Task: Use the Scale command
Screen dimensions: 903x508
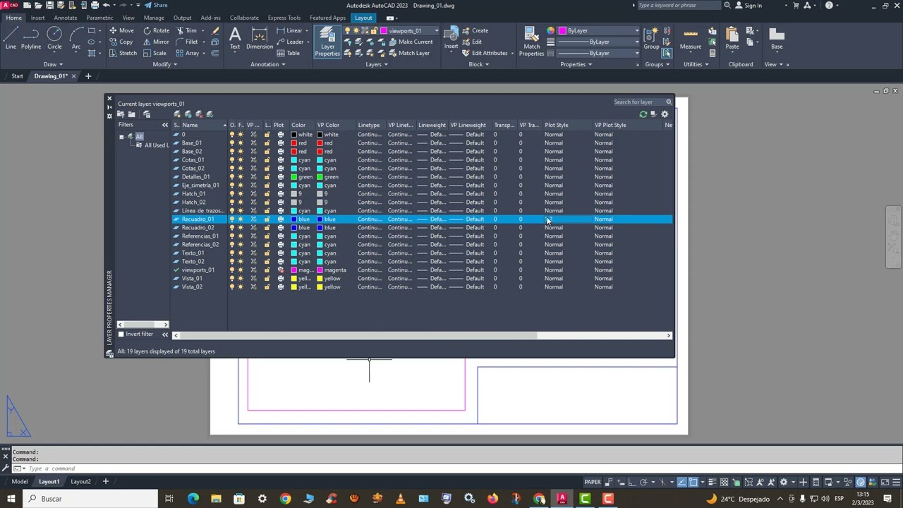Action: 155,53
